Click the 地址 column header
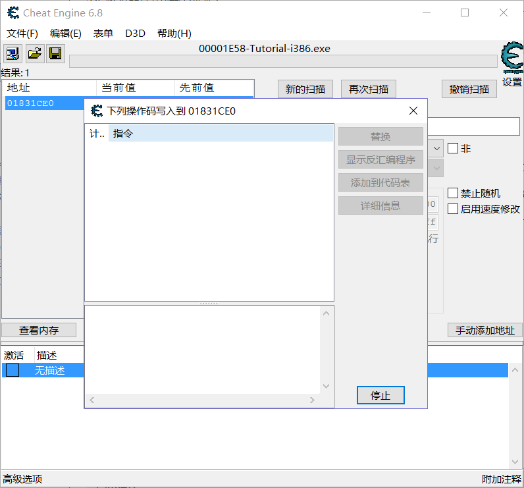The image size is (524, 488). pos(49,88)
